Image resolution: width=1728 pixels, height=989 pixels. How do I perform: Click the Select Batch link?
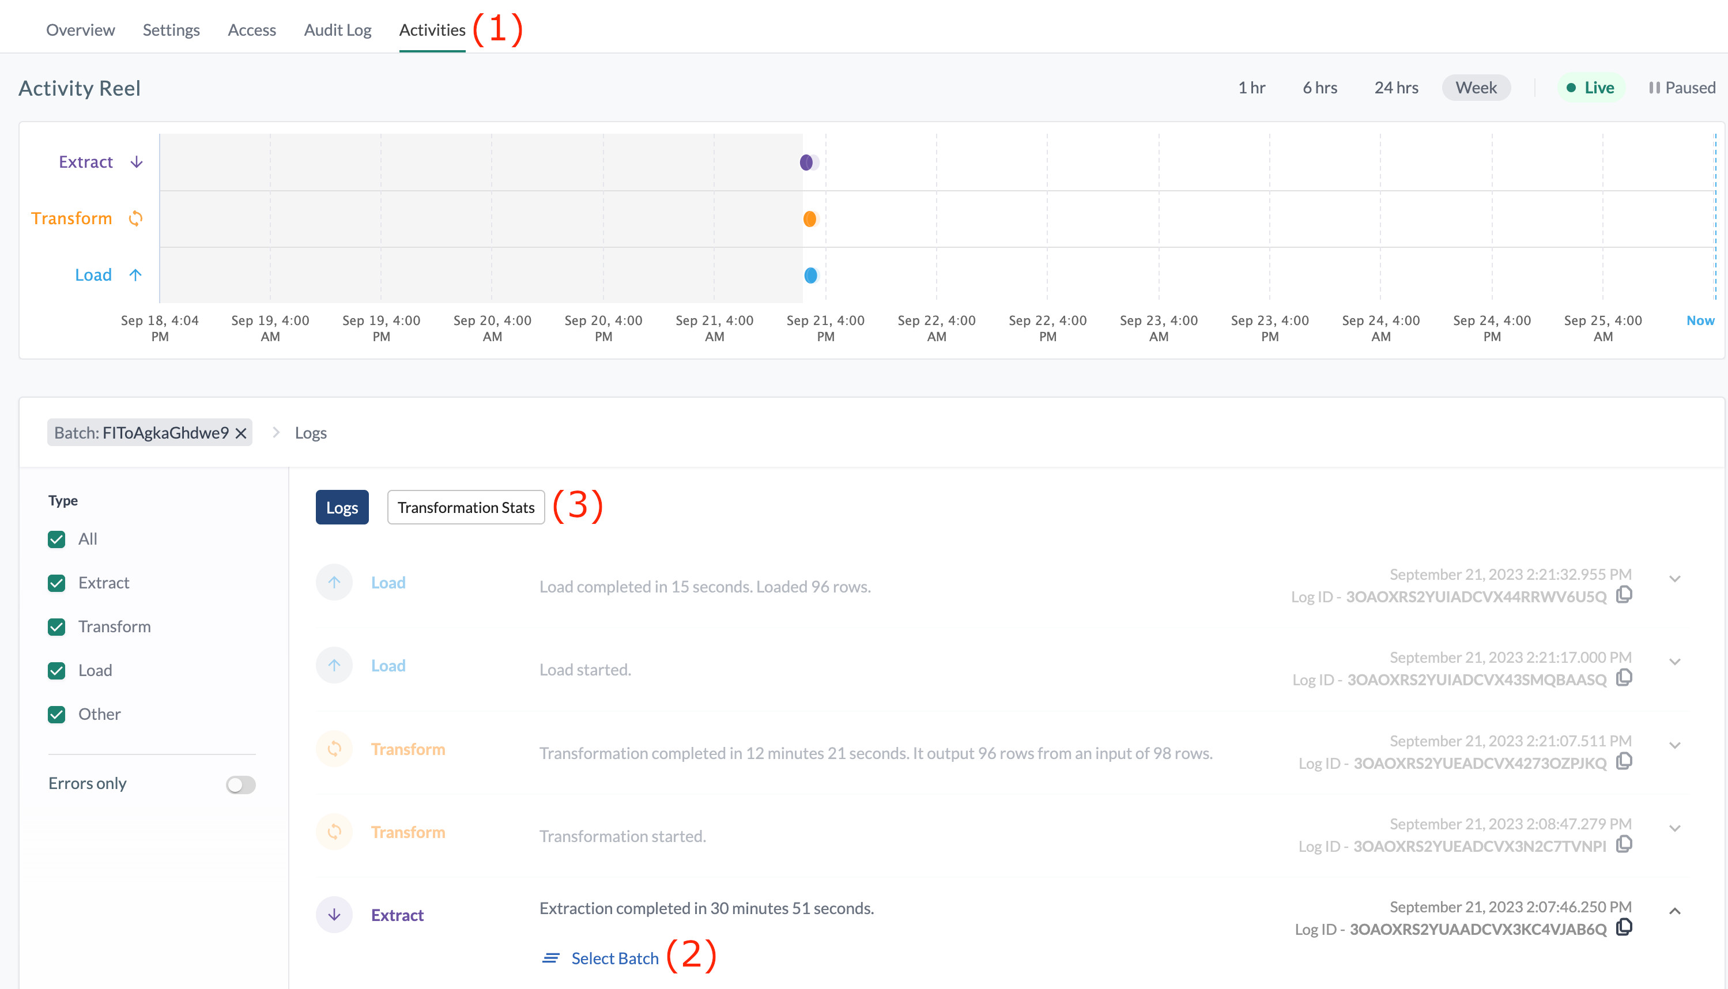tap(614, 958)
